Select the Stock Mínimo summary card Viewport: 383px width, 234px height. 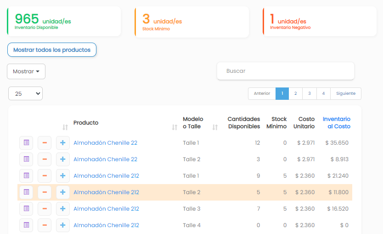coord(192,22)
